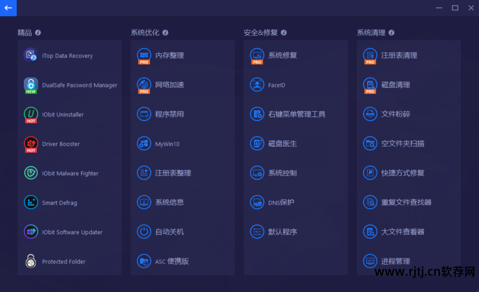479x292 pixels.
Task: Select the FaceID text label
Action: pyautogui.click(x=276, y=85)
